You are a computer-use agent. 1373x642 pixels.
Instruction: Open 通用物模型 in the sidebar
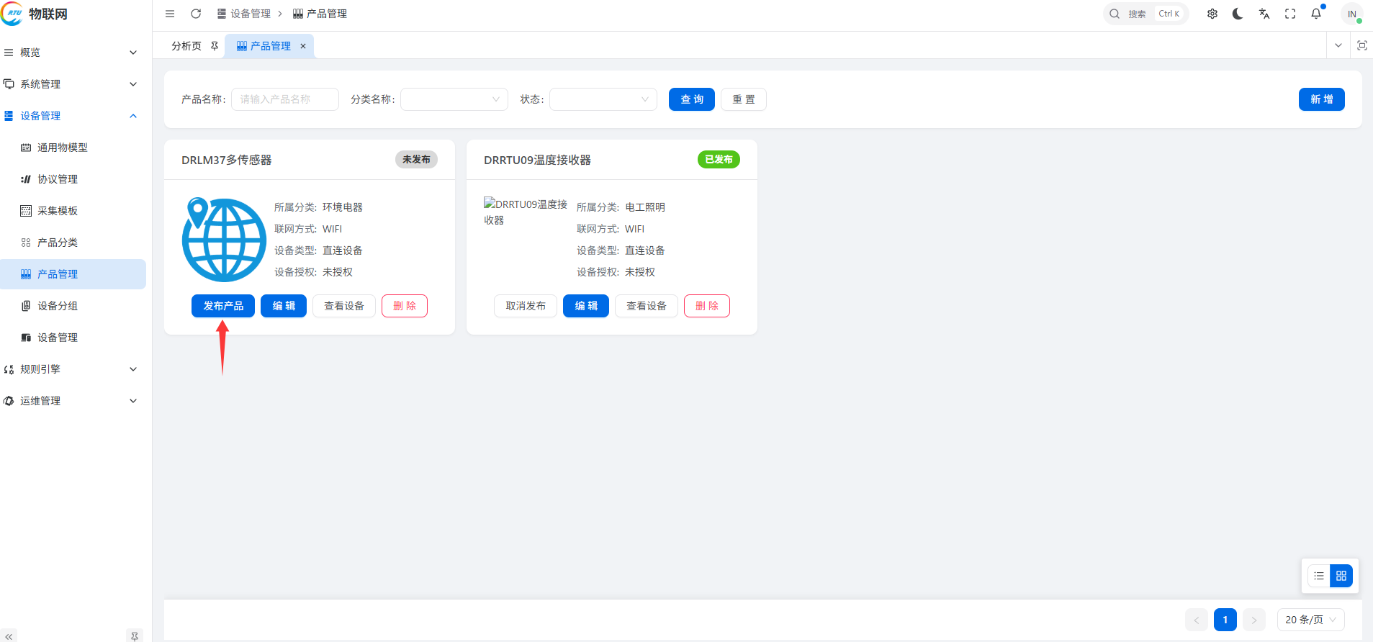point(73,148)
